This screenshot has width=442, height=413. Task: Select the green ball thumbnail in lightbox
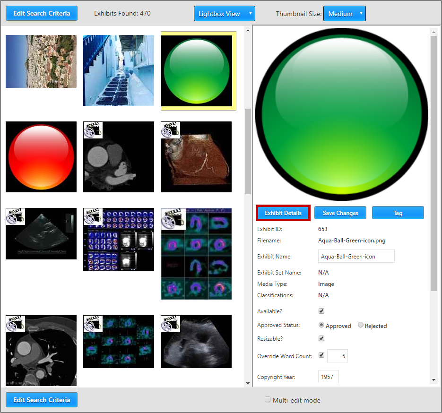198,71
